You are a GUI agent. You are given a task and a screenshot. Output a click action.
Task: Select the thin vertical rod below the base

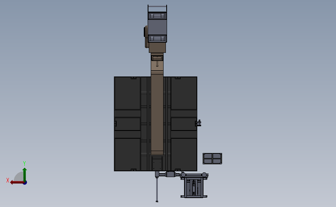coord(157,189)
